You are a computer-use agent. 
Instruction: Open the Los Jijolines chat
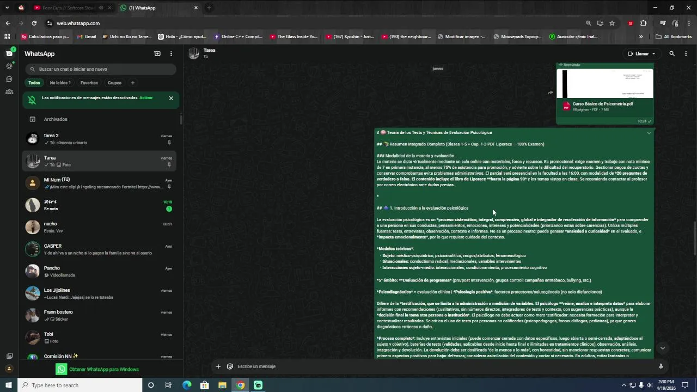[100, 293]
